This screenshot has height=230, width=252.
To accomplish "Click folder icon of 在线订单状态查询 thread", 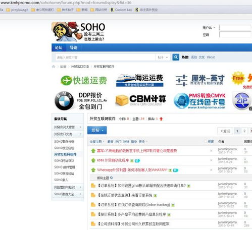I will pos(93,195).
